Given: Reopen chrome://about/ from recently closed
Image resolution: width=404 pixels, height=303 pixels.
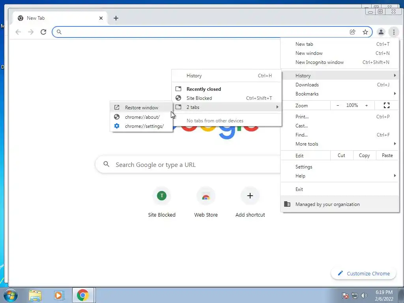Looking at the screenshot, I should click(x=142, y=117).
